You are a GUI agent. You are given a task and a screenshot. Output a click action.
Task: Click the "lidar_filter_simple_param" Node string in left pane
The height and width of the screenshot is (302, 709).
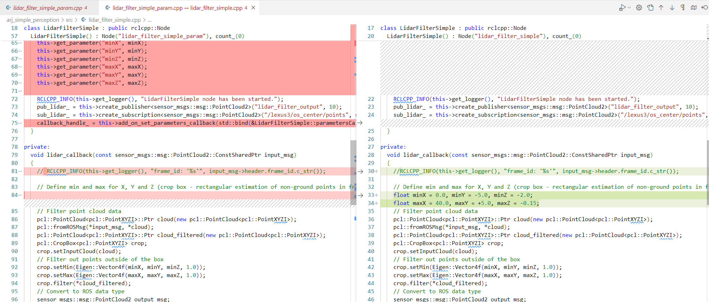coord(162,36)
